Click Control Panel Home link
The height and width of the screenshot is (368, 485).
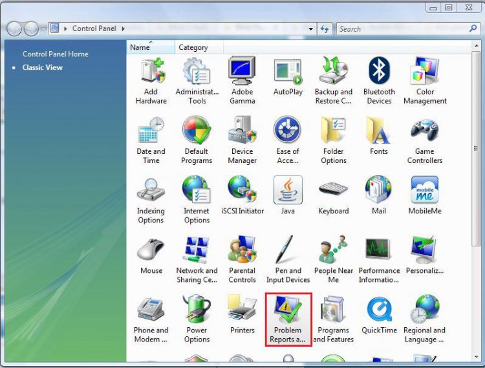click(56, 54)
